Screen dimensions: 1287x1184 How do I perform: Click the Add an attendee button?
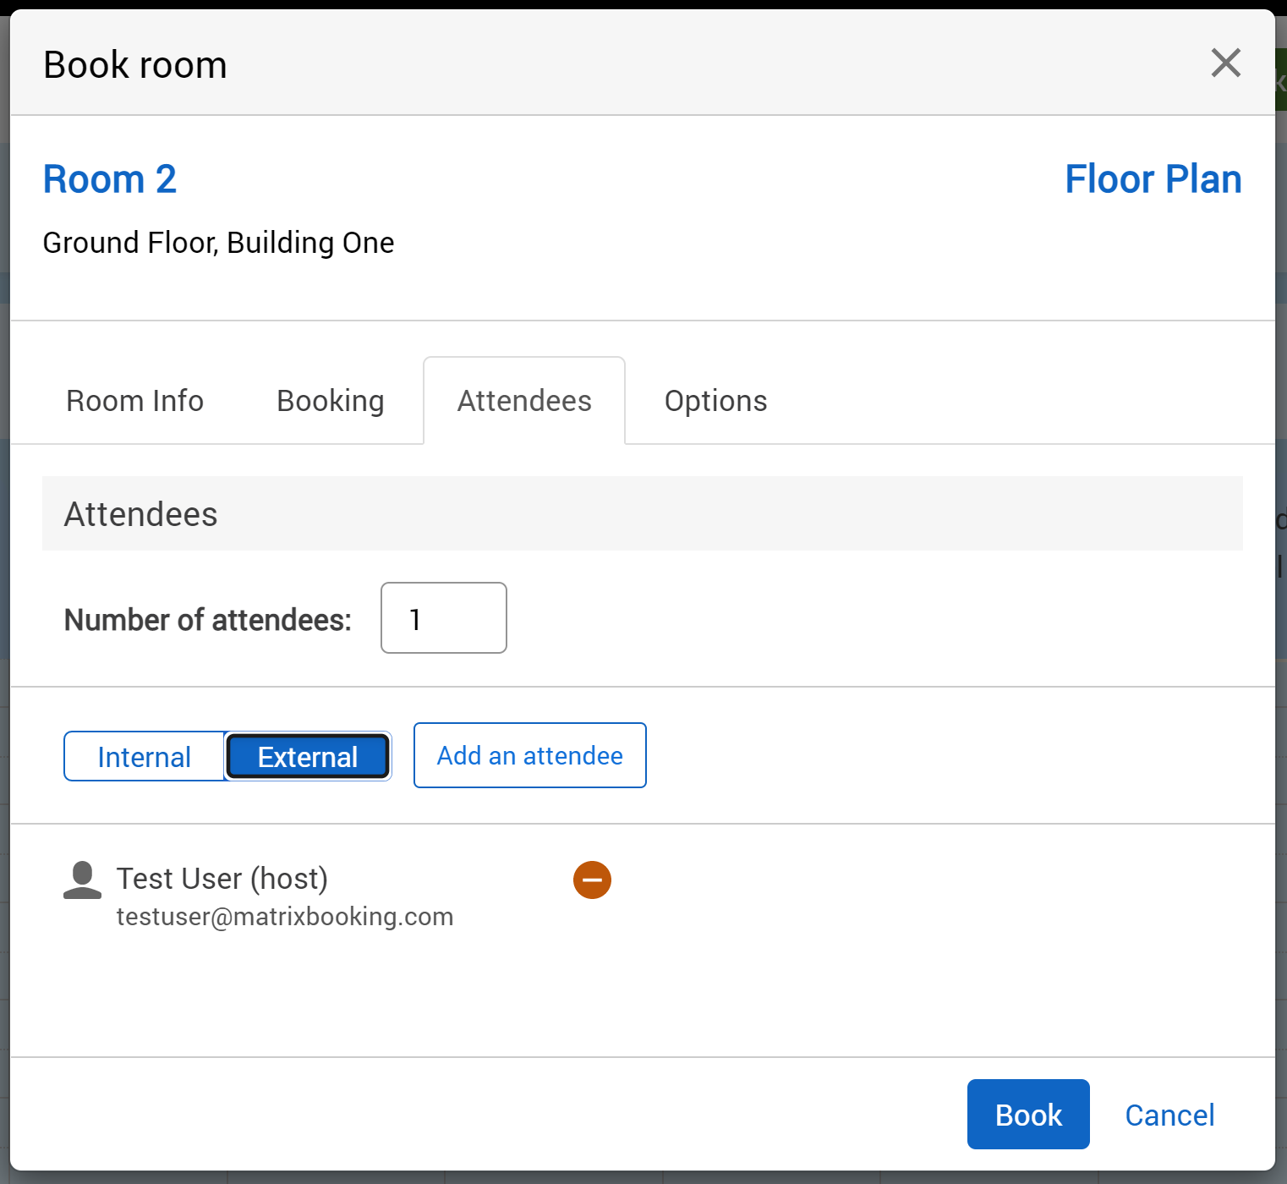[530, 755]
